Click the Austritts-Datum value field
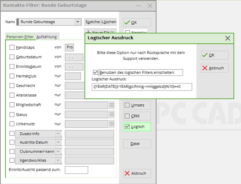Image resolution: width=241 pixels, height=184 pixels. pos(89,142)
